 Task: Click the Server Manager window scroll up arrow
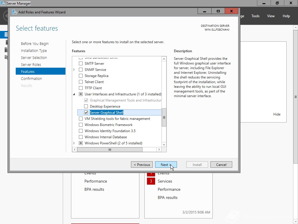(296, 28)
